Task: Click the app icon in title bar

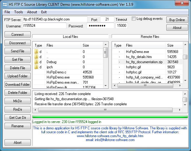Action: pos(5,5)
